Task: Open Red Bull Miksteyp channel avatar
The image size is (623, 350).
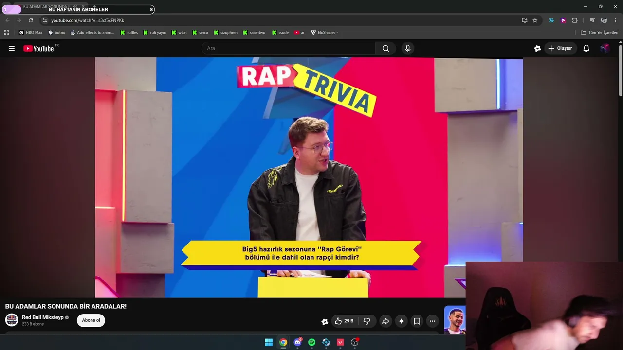Action: coord(12,320)
